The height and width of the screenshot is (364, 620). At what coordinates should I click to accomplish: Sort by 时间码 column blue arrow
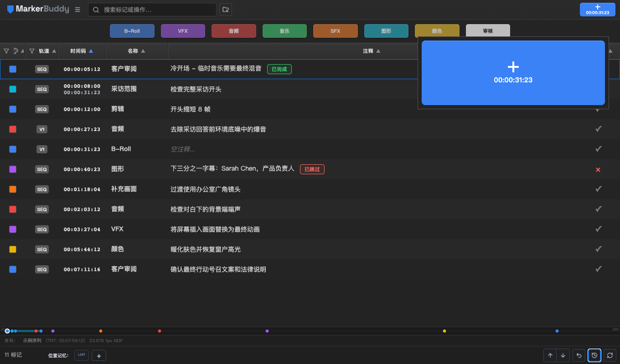pyautogui.click(x=91, y=51)
